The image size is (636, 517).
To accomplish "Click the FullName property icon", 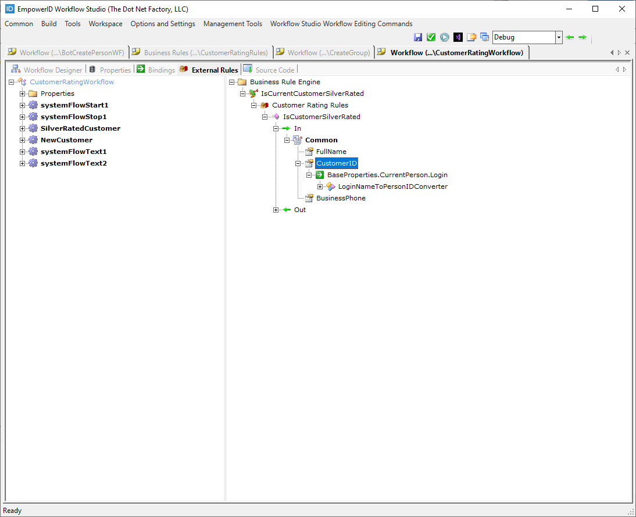I will point(309,152).
